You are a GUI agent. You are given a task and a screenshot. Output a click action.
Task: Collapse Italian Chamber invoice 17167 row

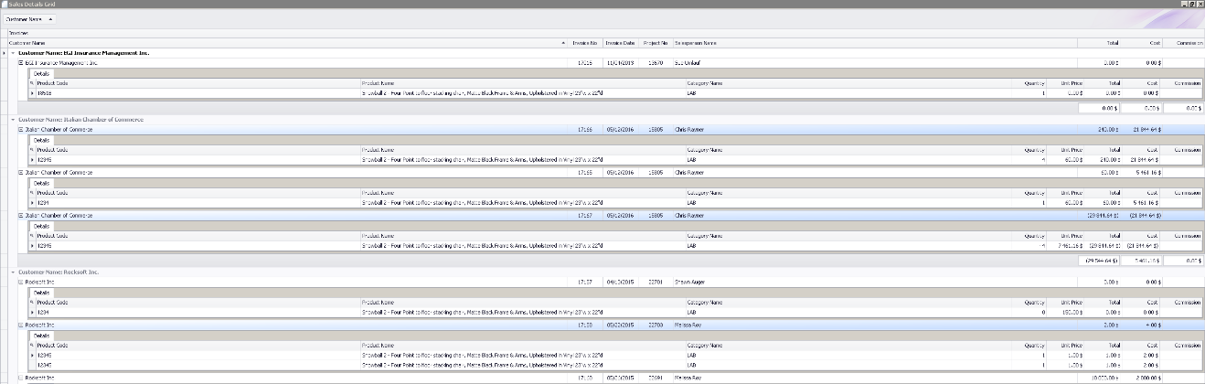[21, 216]
